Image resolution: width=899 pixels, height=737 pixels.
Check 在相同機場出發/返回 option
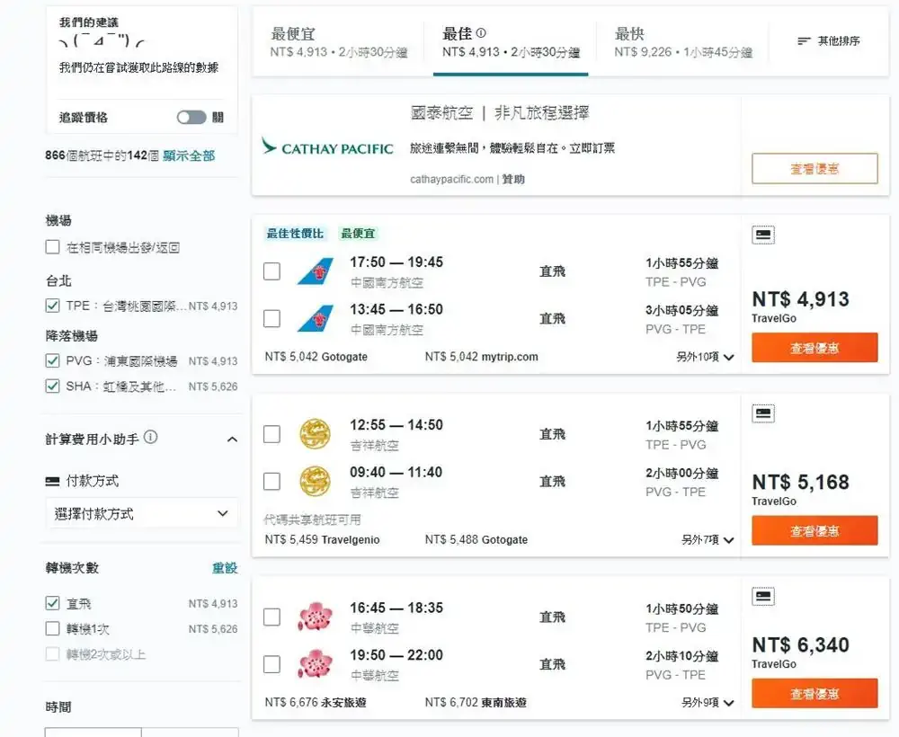click(x=52, y=247)
